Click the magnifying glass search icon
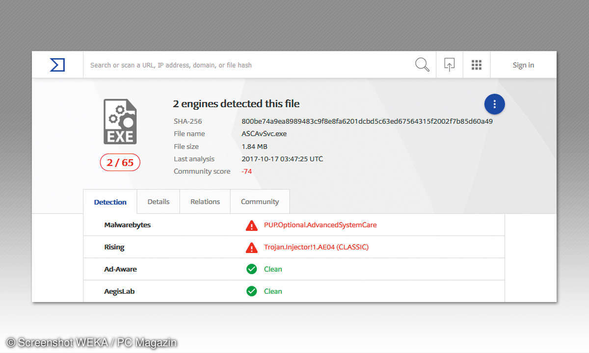The width and height of the screenshot is (589, 353). pyautogui.click(x=422, y=65)
